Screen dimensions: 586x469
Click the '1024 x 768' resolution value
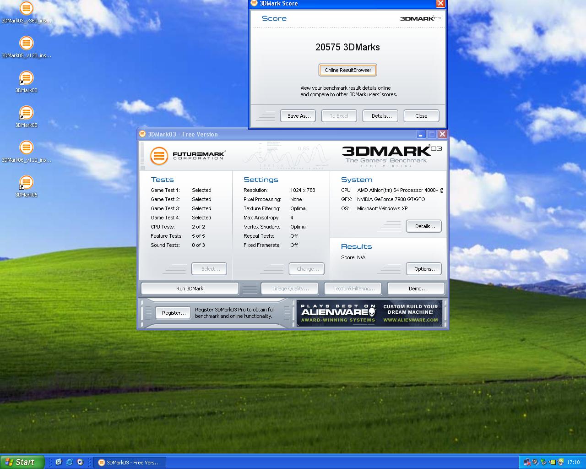point(303,190)
